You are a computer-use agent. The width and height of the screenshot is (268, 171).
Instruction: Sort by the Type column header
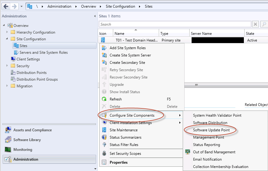(x=174, y=34)
